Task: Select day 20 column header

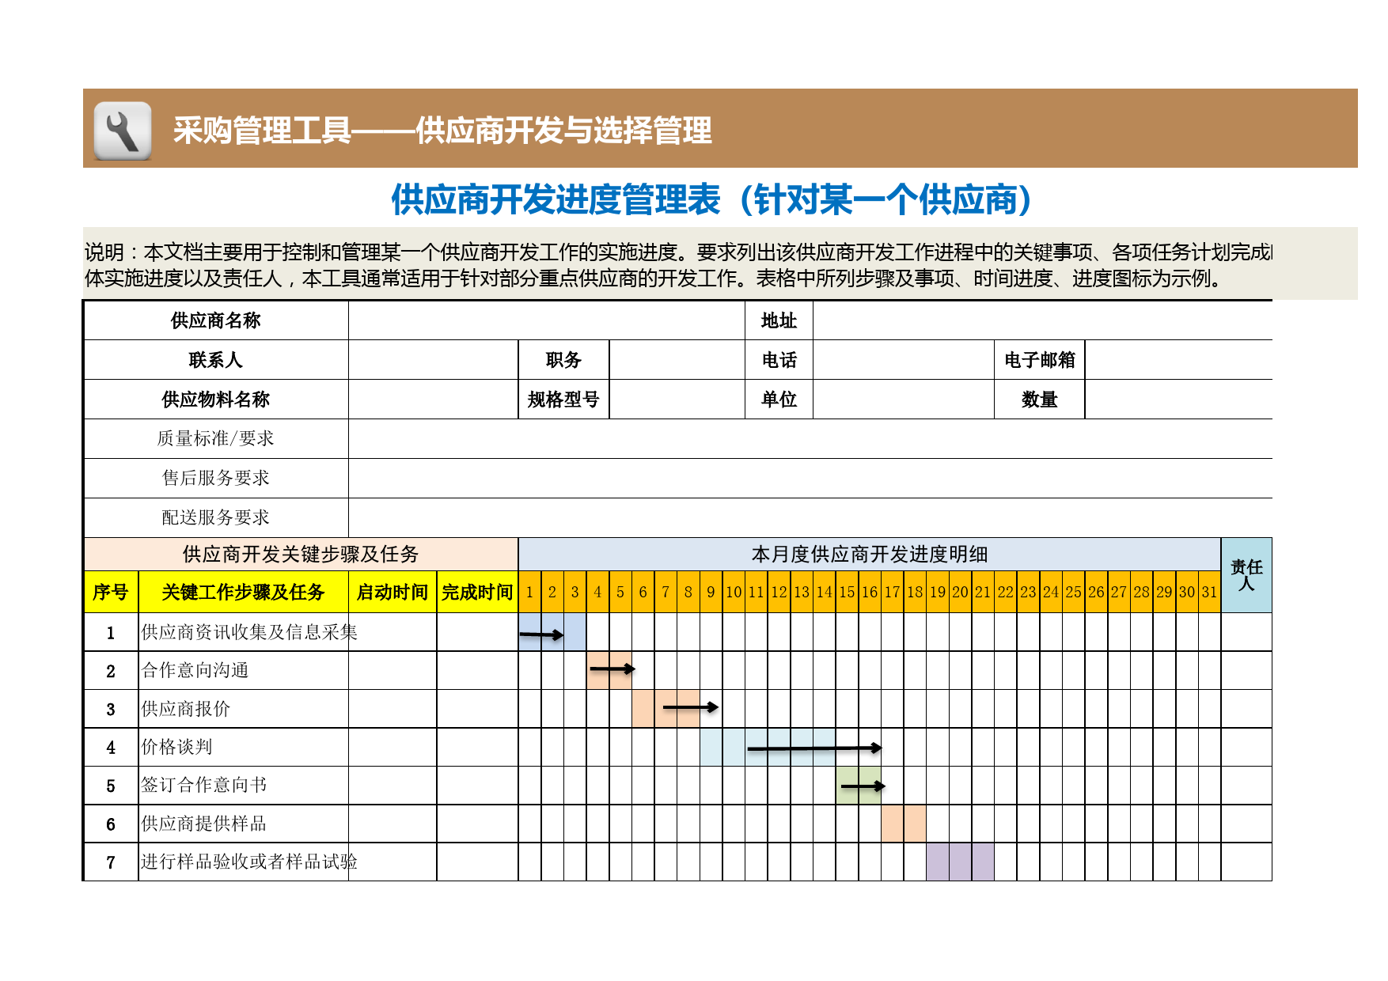Action: [x=960, y=592]
